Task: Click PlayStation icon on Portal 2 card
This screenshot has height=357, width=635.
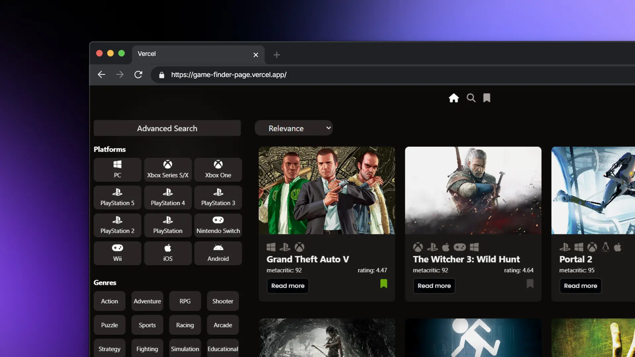Action: [565, 247]
